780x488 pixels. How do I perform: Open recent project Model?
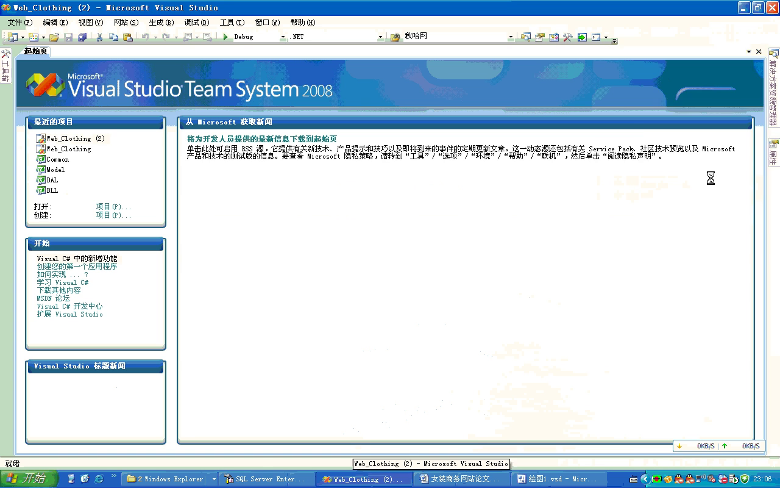55,170
